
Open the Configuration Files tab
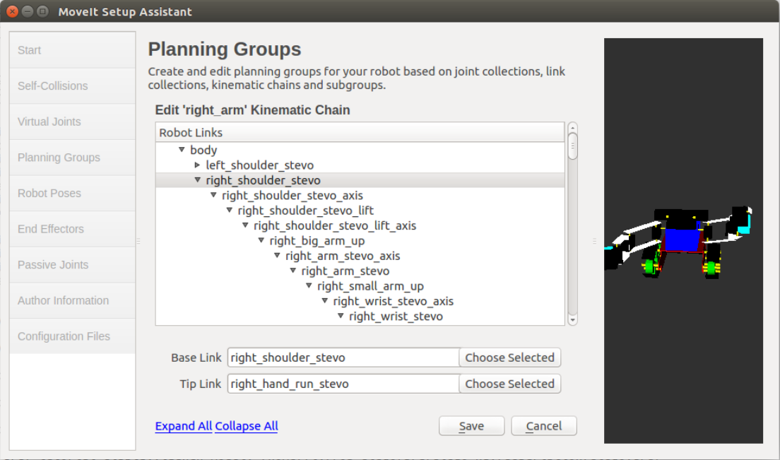[72, 336]
